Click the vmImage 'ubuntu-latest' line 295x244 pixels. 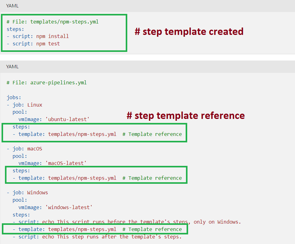pos(54,120)
